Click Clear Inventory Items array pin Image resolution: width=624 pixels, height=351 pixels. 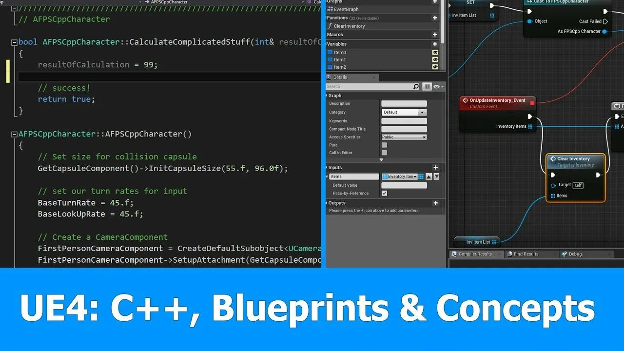click(553, 196)
